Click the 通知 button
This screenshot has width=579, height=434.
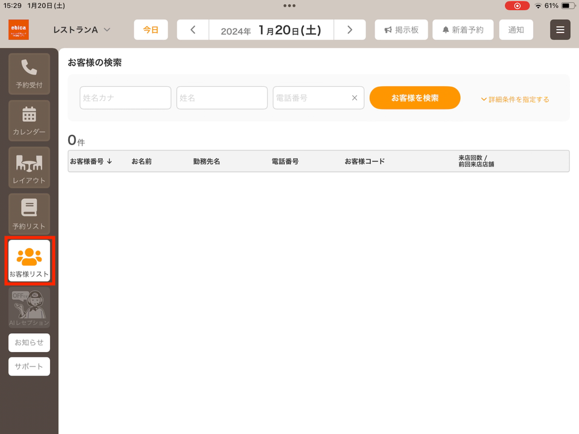(516, 30)
